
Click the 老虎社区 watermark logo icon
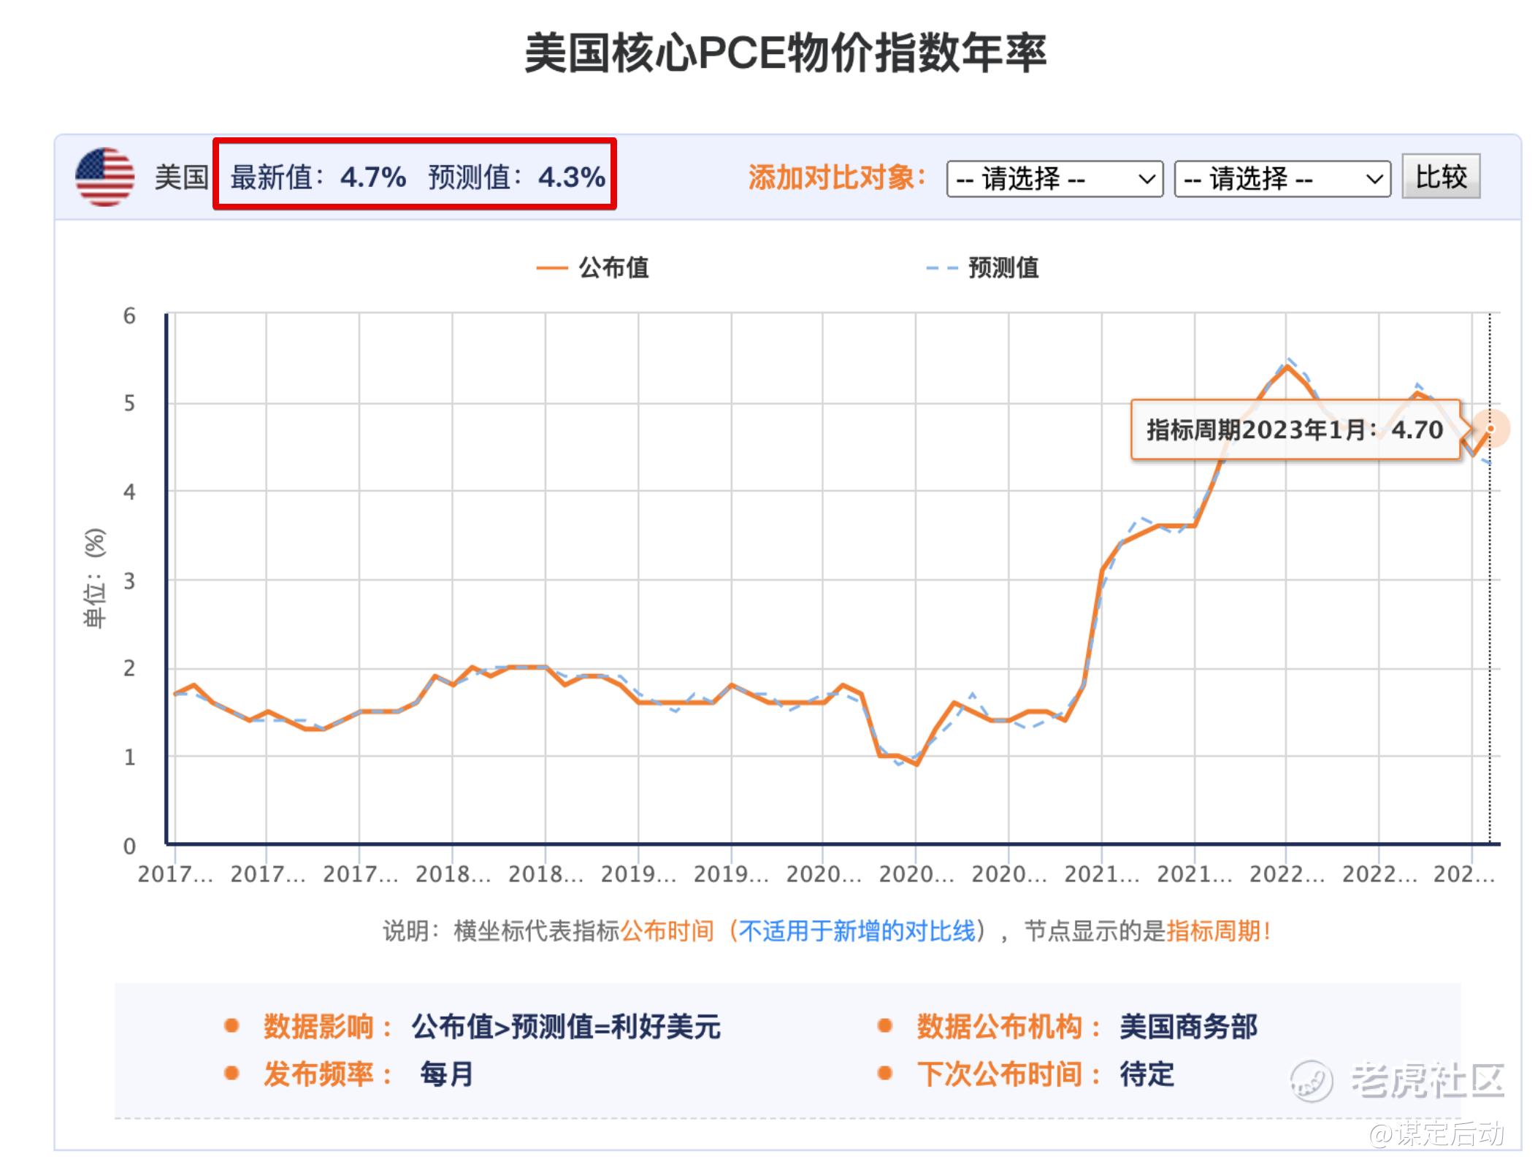[1311, 1081]
